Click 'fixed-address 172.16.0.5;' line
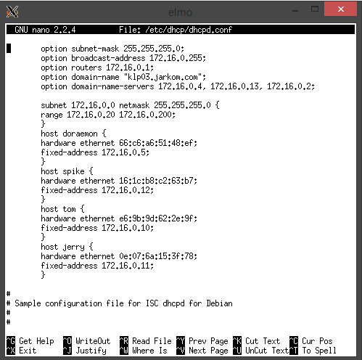This screenshot has width=362, height=360. click(x=95, y=152)
